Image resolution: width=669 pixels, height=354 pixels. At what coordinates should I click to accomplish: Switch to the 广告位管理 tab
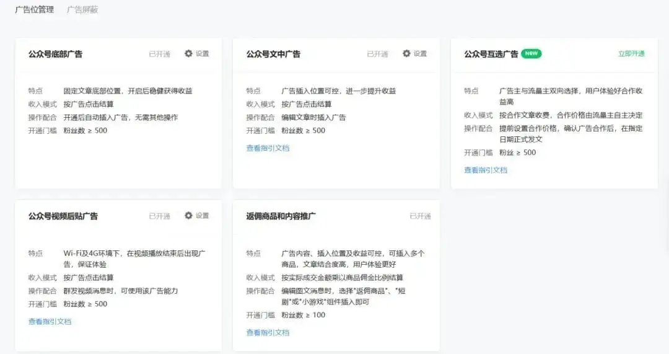point(34,10)
